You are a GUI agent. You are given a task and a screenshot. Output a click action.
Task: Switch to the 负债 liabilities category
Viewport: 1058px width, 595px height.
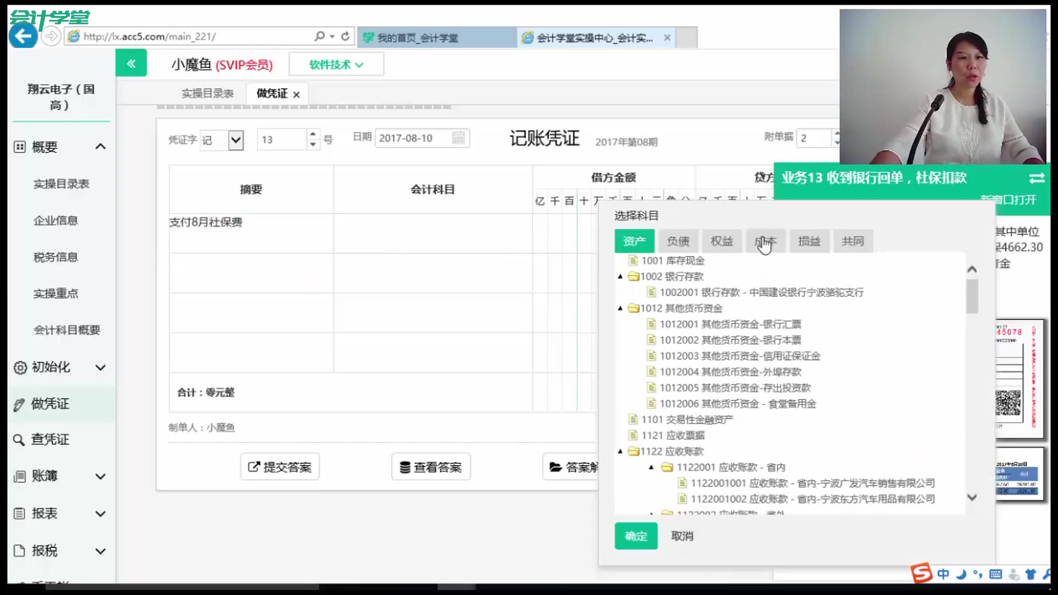(x=678, y=241)
